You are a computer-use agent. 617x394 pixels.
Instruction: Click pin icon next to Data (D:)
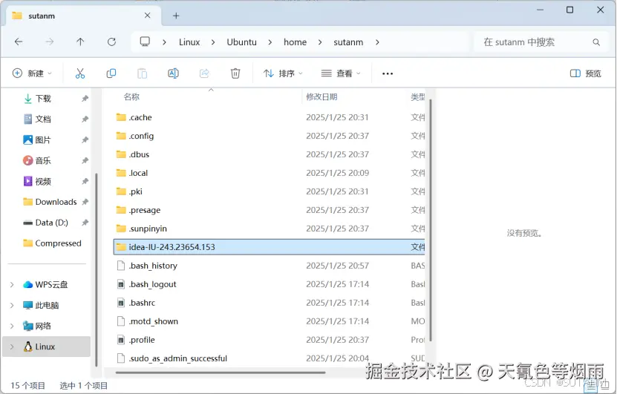(x=85, y=223)
